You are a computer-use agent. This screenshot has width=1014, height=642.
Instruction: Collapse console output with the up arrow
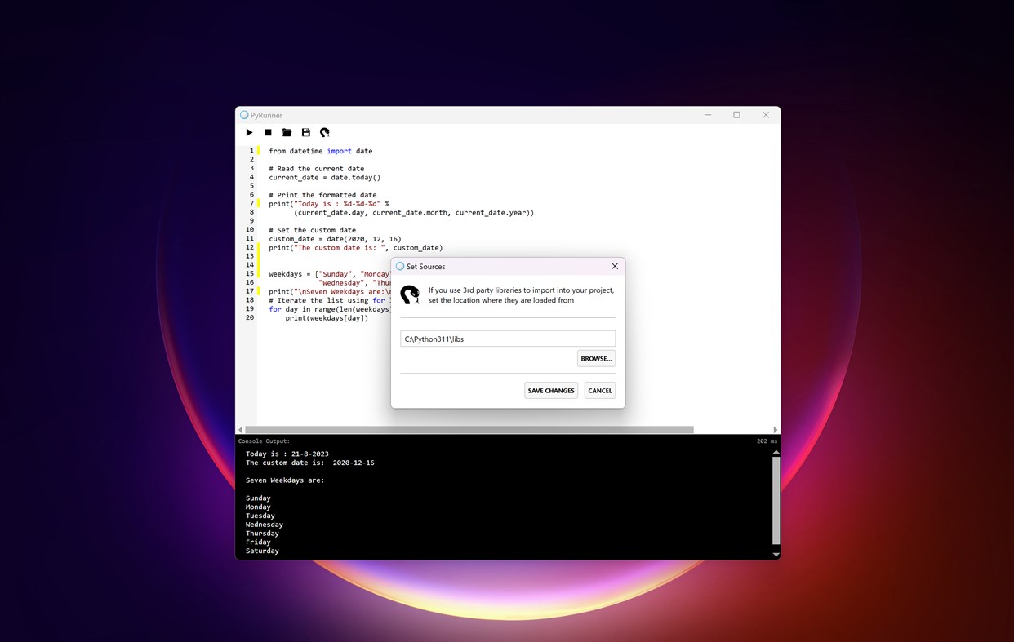point(775,451)
